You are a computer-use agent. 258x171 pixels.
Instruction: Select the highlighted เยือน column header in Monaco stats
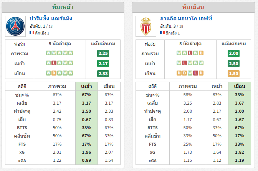(x=240, y=86)
